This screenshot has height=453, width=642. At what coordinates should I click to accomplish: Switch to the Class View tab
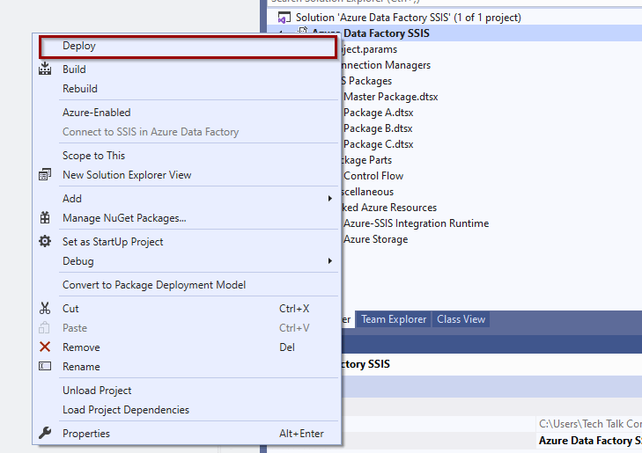[x=461, y=319]
